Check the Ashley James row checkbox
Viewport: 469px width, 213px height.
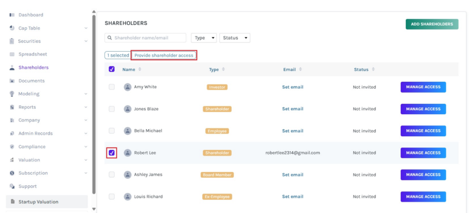point(112,175)
